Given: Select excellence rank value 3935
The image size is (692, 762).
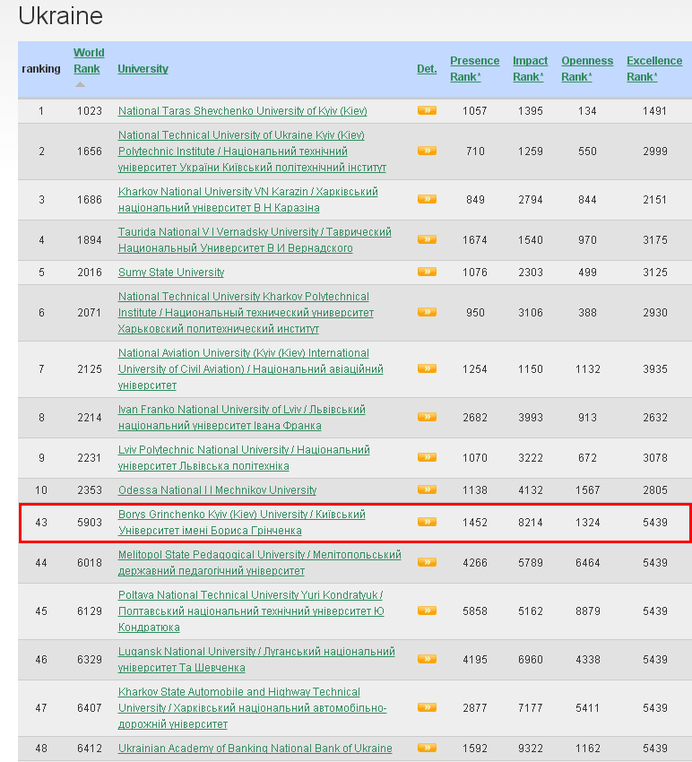Looking at the screenshot, I should coord(654,368).
